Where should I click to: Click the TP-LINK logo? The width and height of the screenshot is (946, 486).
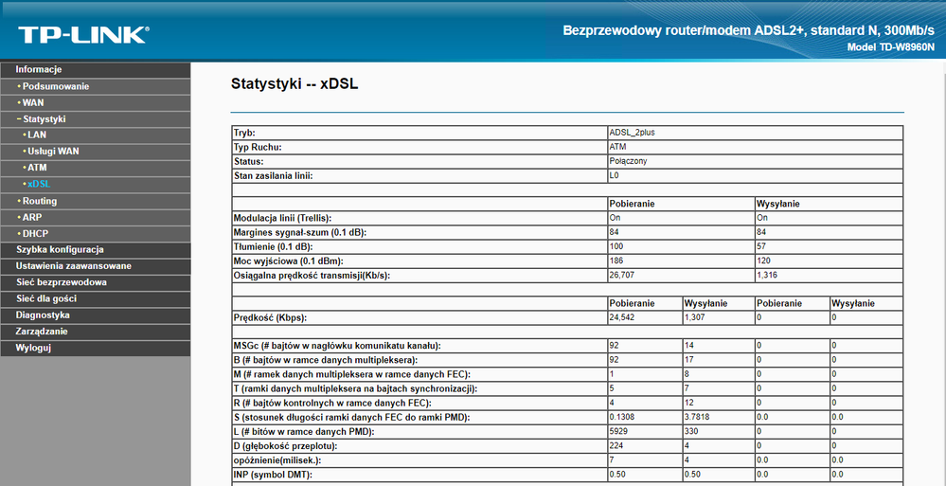(x=83, y=34)
